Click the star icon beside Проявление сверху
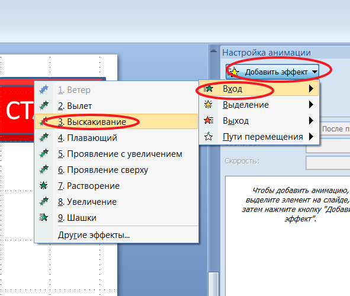This screenshot has height=296, width=350. pos(44,170)
